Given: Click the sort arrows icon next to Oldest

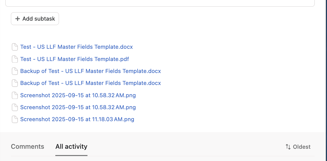Looking at the screenshot, I should (288, 147).
